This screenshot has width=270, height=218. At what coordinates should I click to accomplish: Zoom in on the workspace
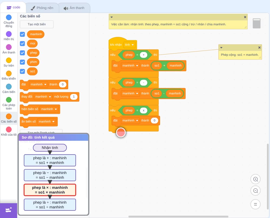255,179
